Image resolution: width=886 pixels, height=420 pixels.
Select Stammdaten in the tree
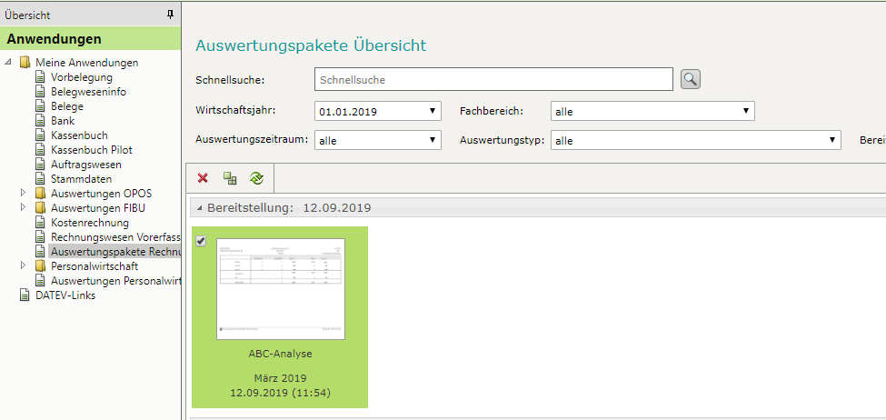[80, 179]
